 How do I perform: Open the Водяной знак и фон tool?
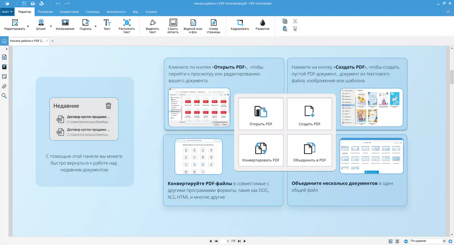(193, 26)
